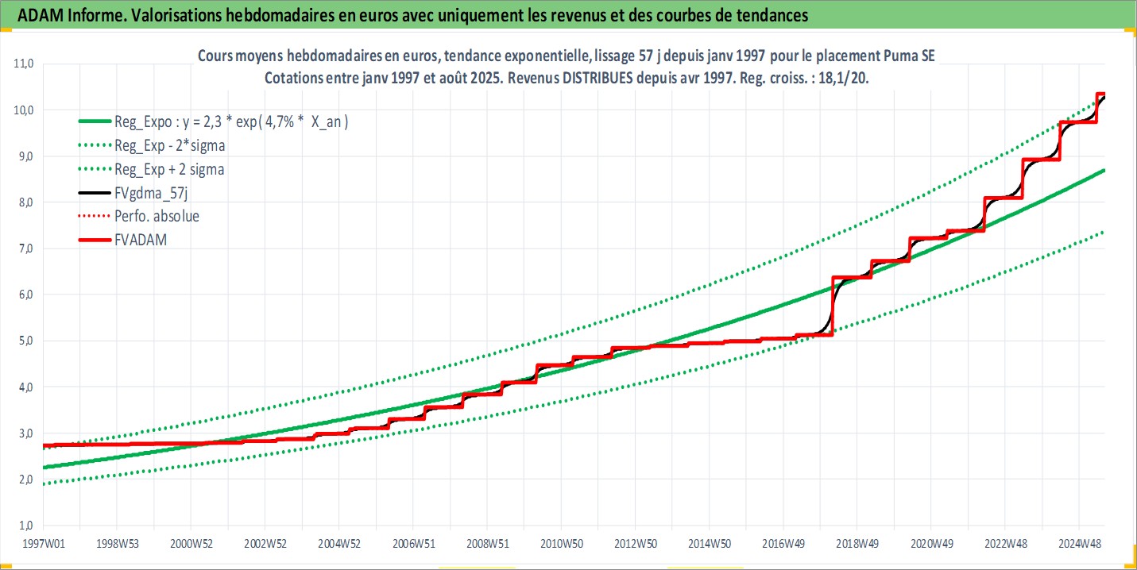
Task: Click x-axis label '2016W49'
Action: point(783,544)
